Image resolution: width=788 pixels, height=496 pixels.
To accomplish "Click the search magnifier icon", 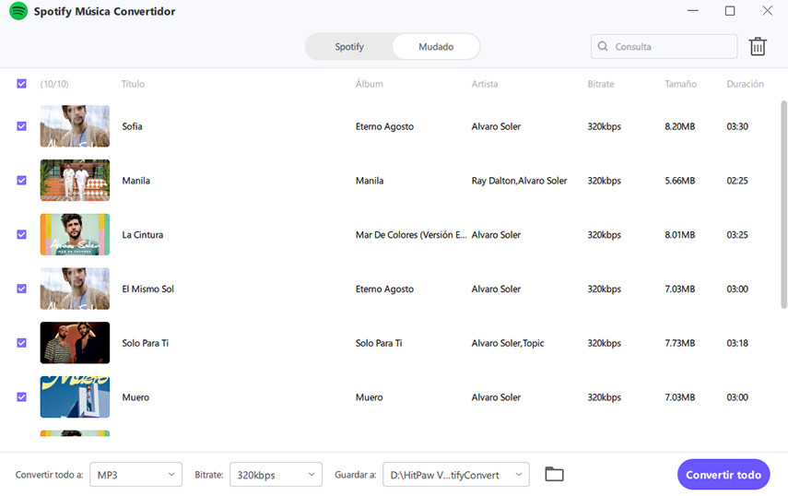I will [603, 46].
